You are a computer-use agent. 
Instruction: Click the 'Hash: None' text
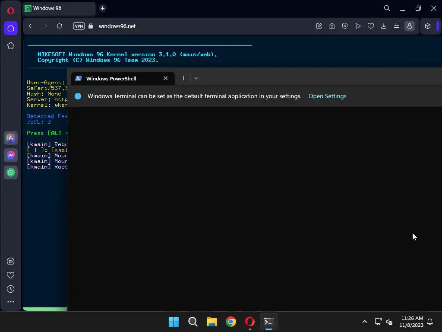pyautogui.click(x=44, y=94)
